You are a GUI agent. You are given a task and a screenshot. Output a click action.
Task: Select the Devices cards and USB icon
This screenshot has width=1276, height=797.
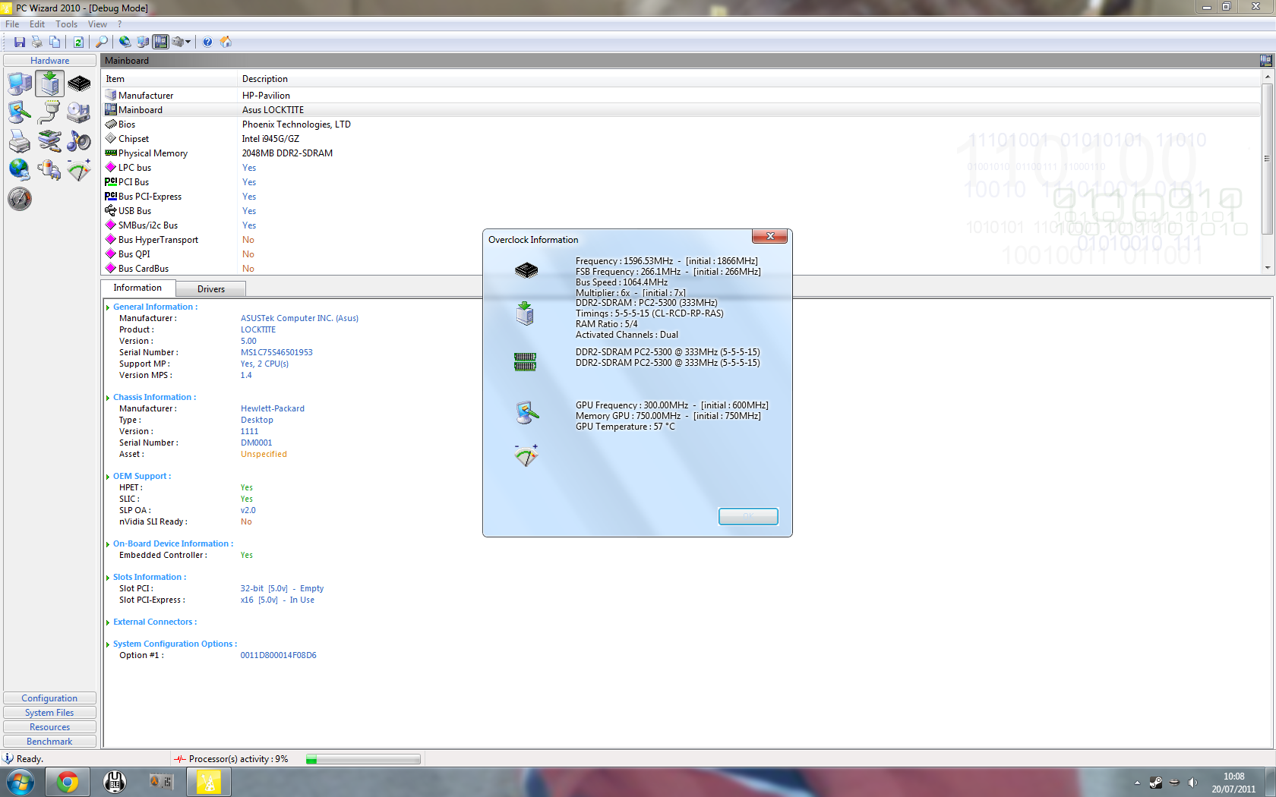(49, 141)
